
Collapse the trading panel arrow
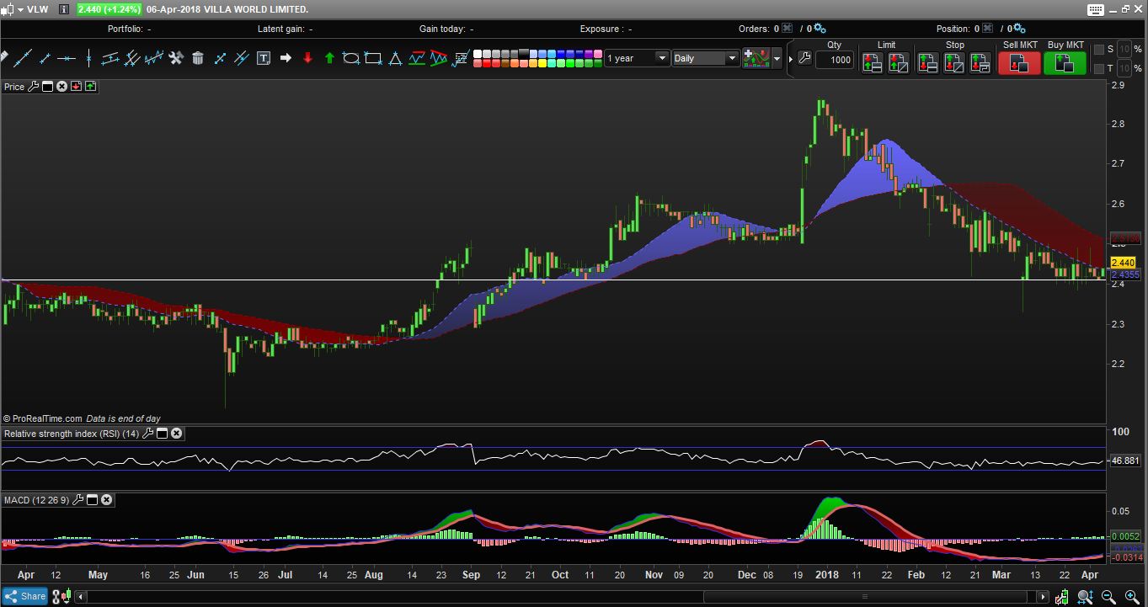(x=790, y=58)
